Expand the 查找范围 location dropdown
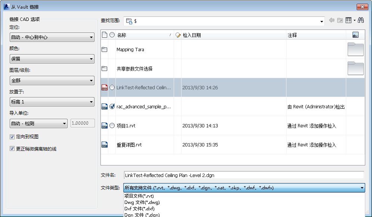The image size is (372, 217). [322, 21]
